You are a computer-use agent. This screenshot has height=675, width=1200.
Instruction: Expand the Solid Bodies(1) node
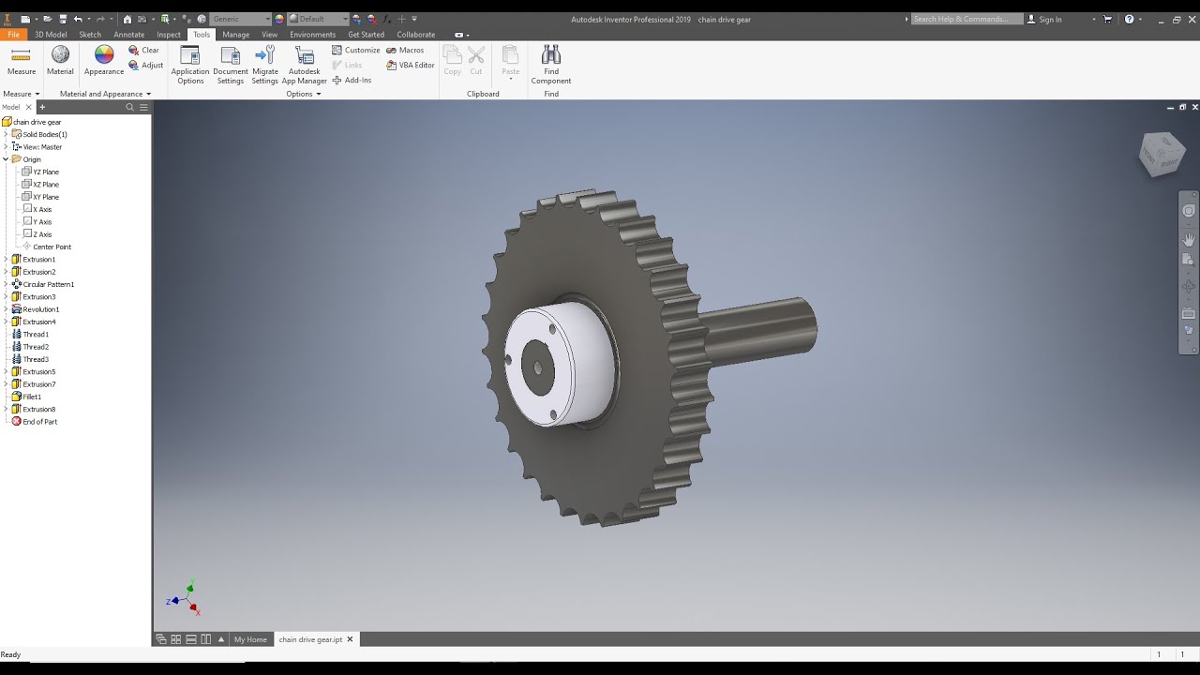coord(6,134)
